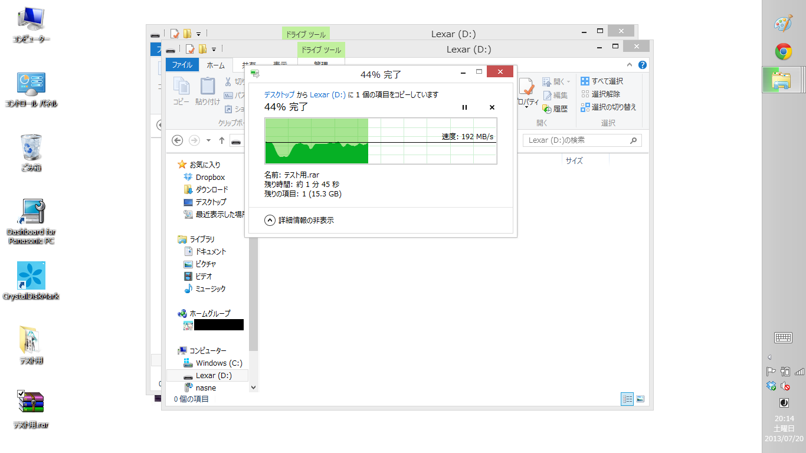Open Google Chrome from the taskbar

(x=784, y=52)
